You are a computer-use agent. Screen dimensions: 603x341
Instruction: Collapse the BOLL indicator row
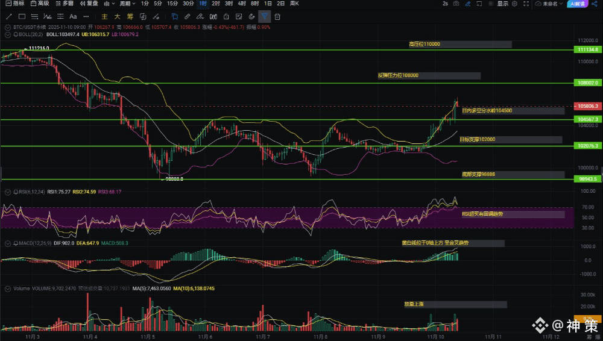tap(7, 34)
